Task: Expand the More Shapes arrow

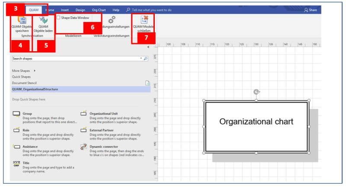Action: click(x=34, y=70)
